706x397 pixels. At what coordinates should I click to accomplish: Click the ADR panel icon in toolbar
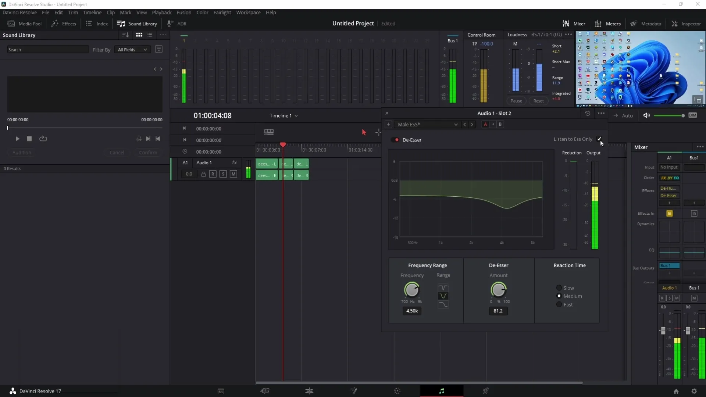tap(177, 23)
